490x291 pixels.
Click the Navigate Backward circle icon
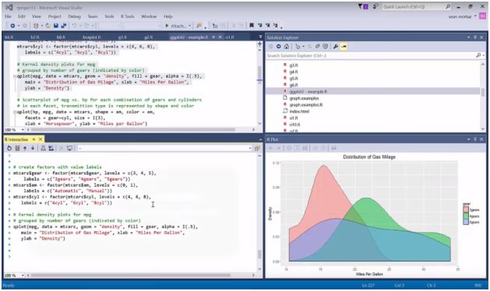pos(12,26)
